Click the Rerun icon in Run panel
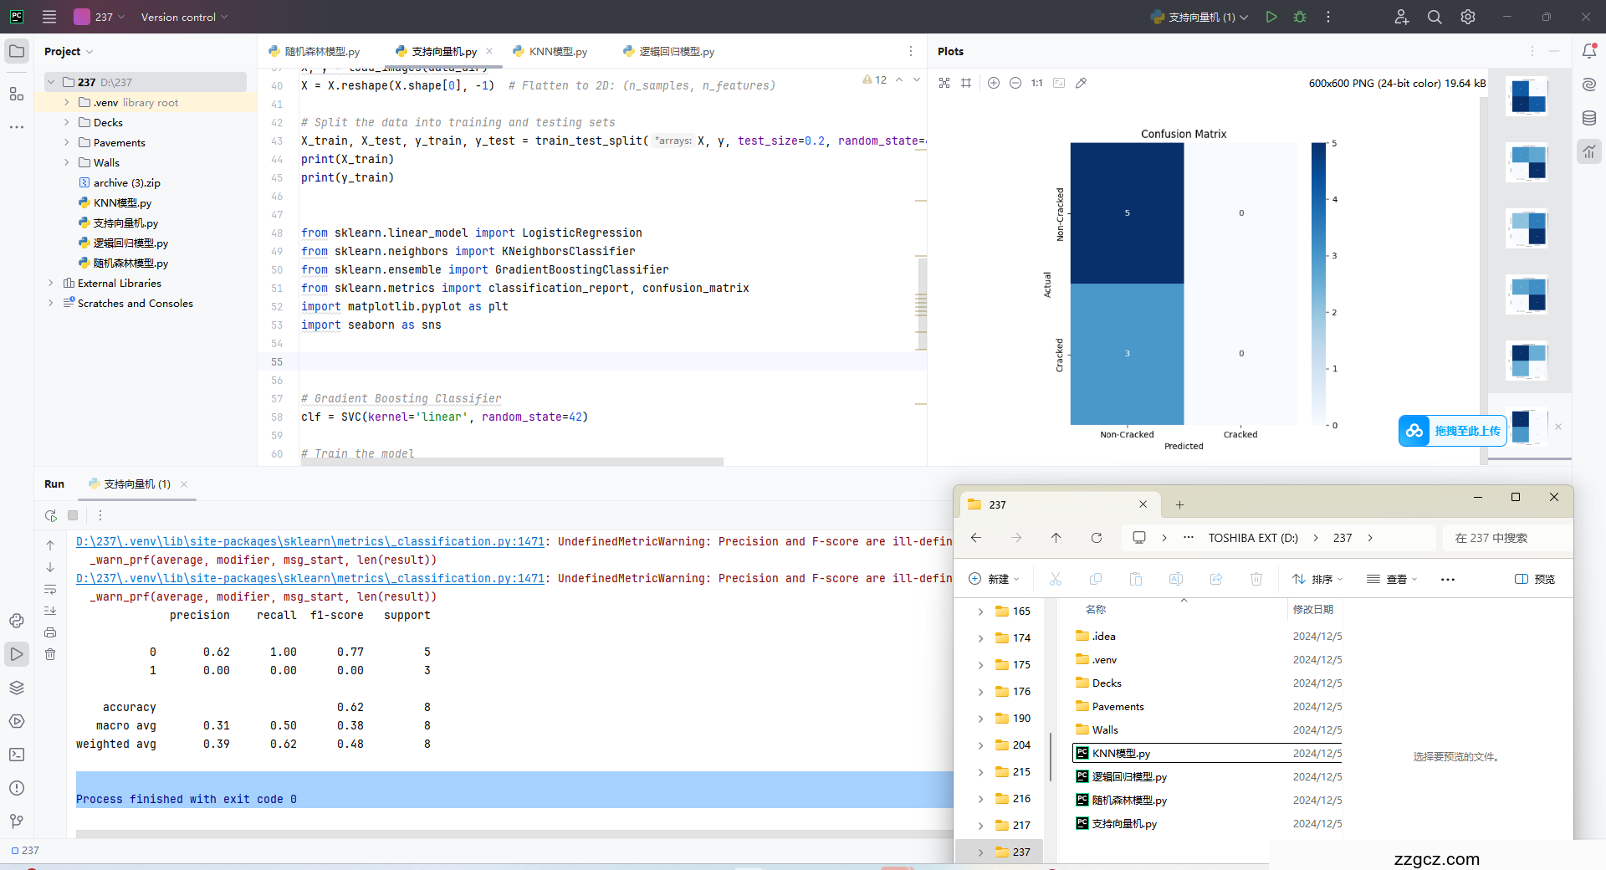 coord(51,515)
